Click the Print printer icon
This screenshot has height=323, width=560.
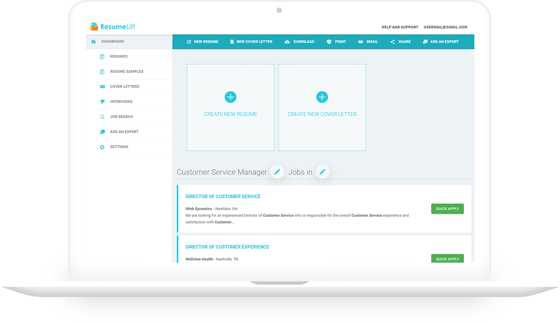[329, 42]
